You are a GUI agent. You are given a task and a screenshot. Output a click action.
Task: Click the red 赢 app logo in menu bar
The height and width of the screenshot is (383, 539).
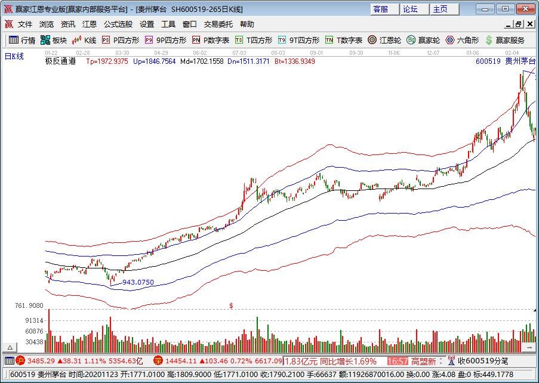[8, 24]
